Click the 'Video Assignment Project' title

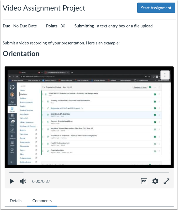[x=44, y=8]
